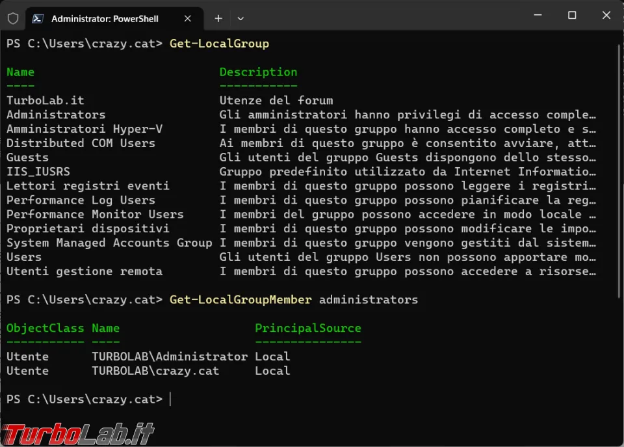624x447 pixels.
Task: Select the 'Proprietari dispositivi' group name
Action: pos(88,228)
